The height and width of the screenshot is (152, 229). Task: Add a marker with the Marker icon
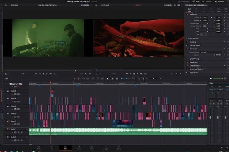pyautogui.click(x=127, y=79)
